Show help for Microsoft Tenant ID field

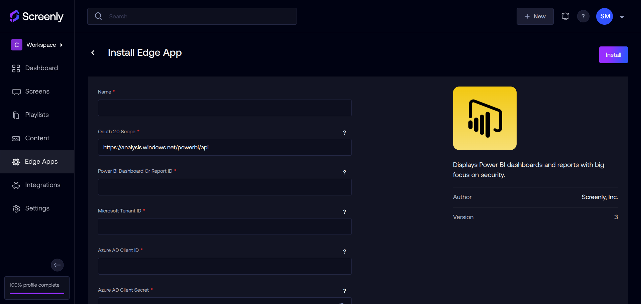point(344,212)
